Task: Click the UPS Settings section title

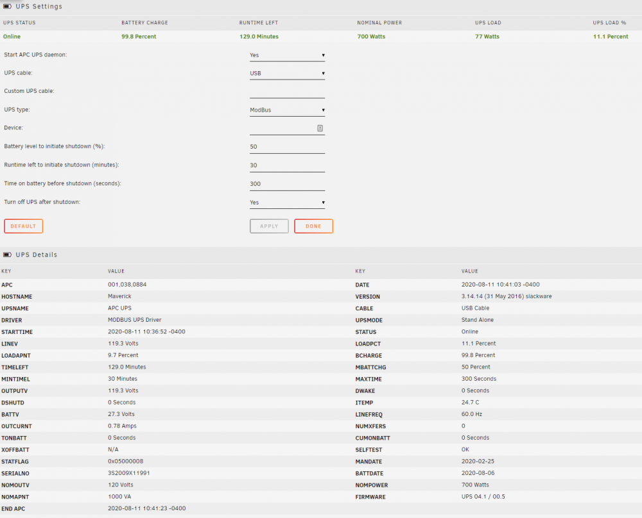Action: (39, 6)
